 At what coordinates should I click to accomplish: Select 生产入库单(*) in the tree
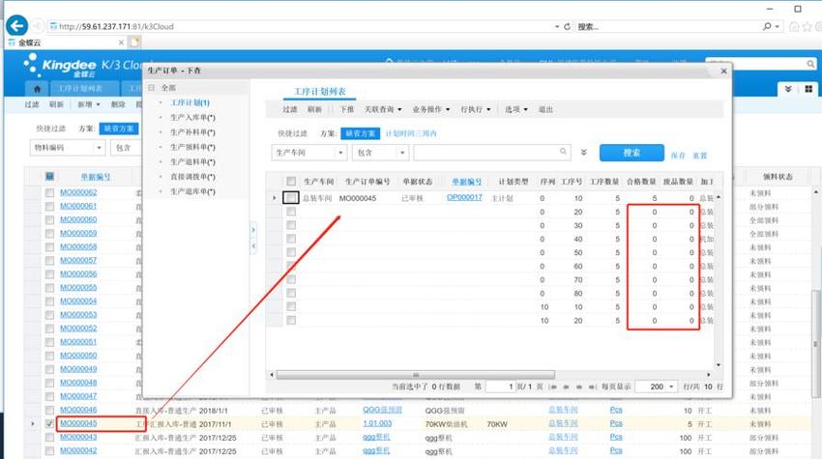point(192,117)
